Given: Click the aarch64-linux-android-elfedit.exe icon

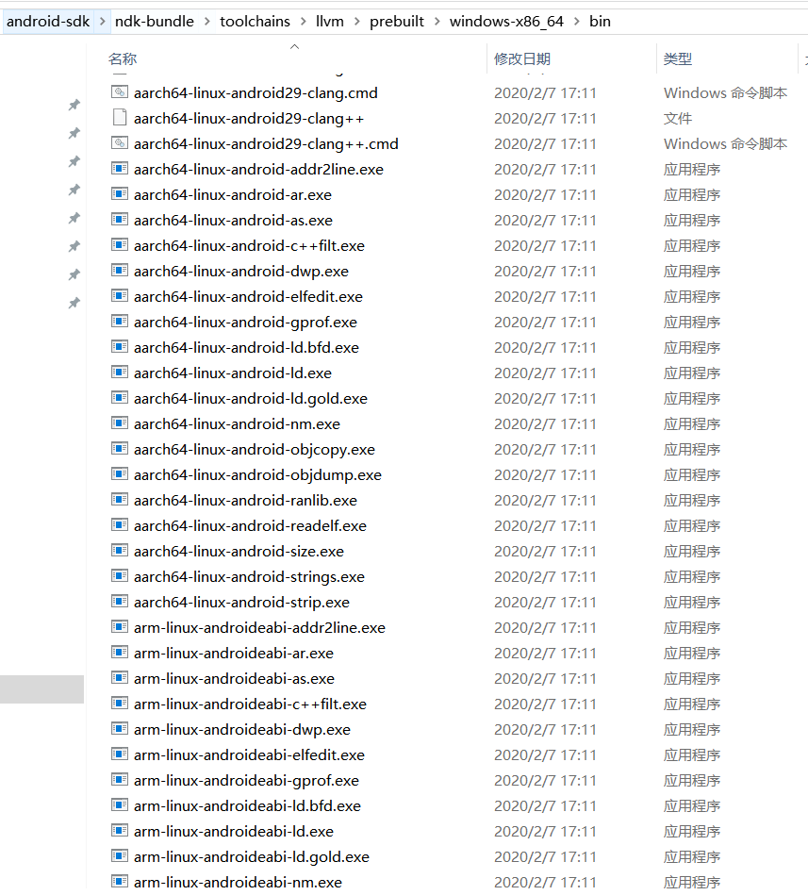Looking at the screenshot, I should [119, 296].
